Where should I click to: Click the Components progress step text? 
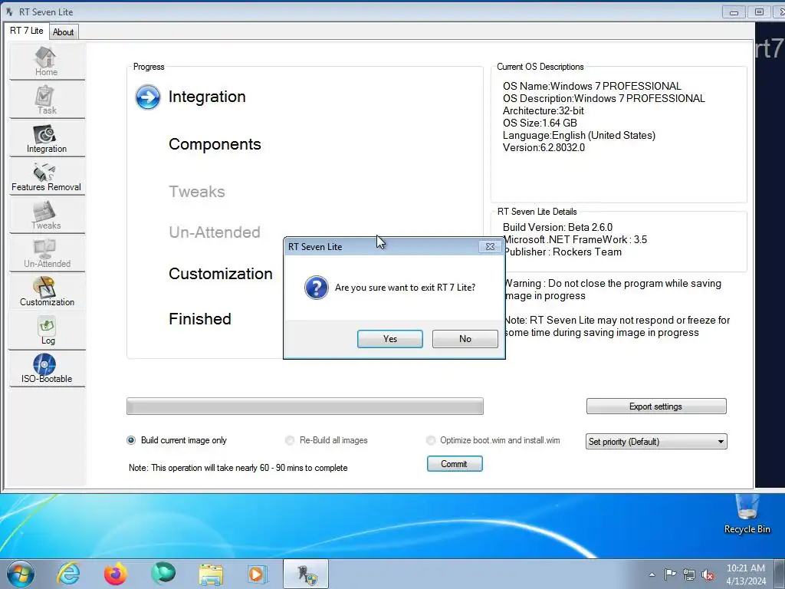point(215,144)
